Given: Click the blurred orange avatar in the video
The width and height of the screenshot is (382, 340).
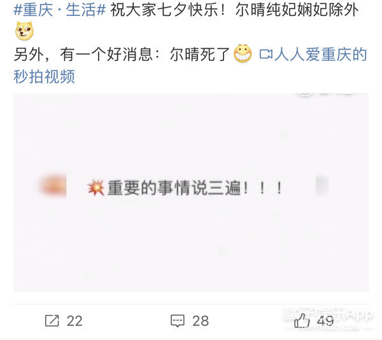Looking at the screenshot, I should point(53,186).
